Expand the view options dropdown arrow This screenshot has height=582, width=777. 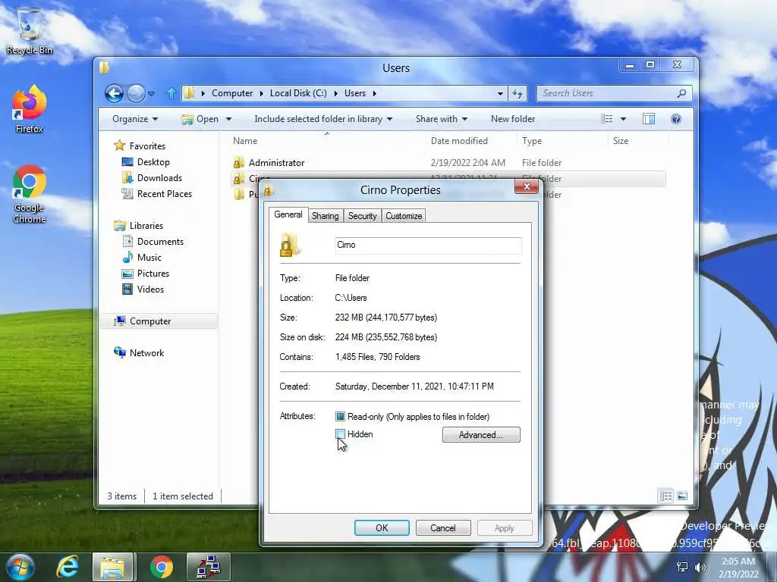pyautogui.click(x=624, y=119)
